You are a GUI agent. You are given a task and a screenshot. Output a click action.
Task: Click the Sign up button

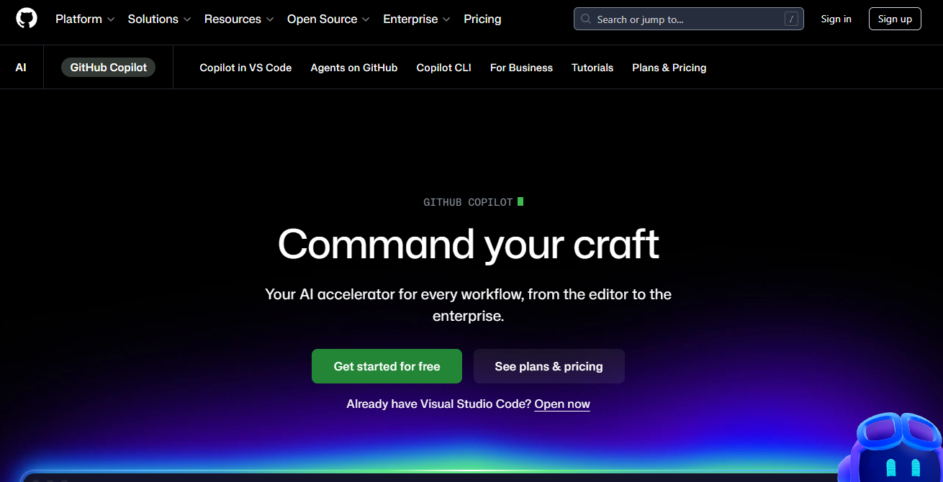click(895, 19)
